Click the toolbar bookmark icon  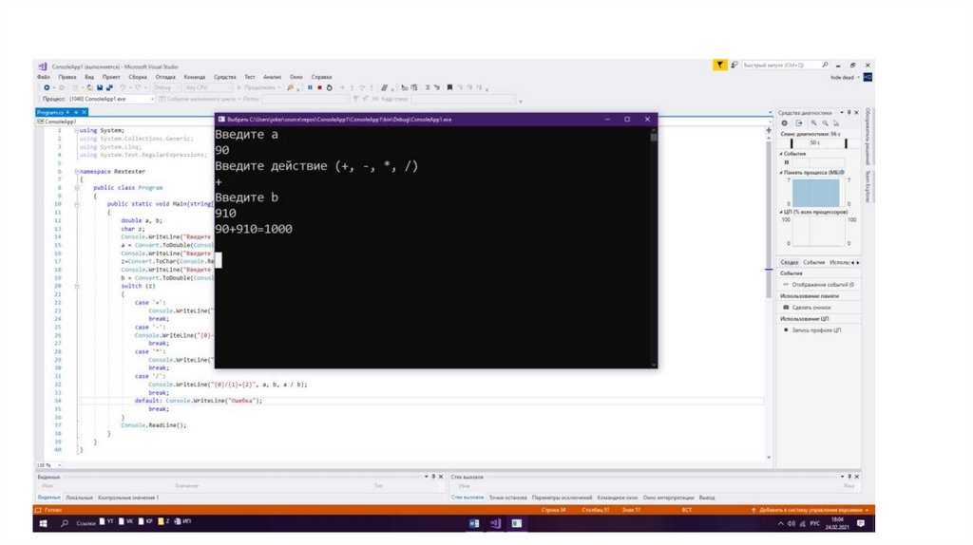(449, 87)
